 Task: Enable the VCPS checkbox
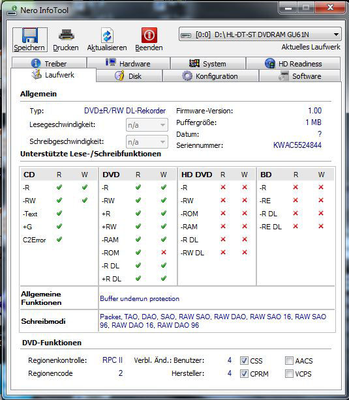tap(289, 374)
